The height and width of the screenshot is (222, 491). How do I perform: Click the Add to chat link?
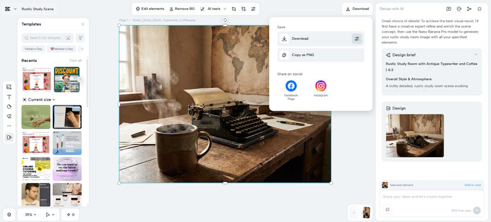tap(472, 185)
